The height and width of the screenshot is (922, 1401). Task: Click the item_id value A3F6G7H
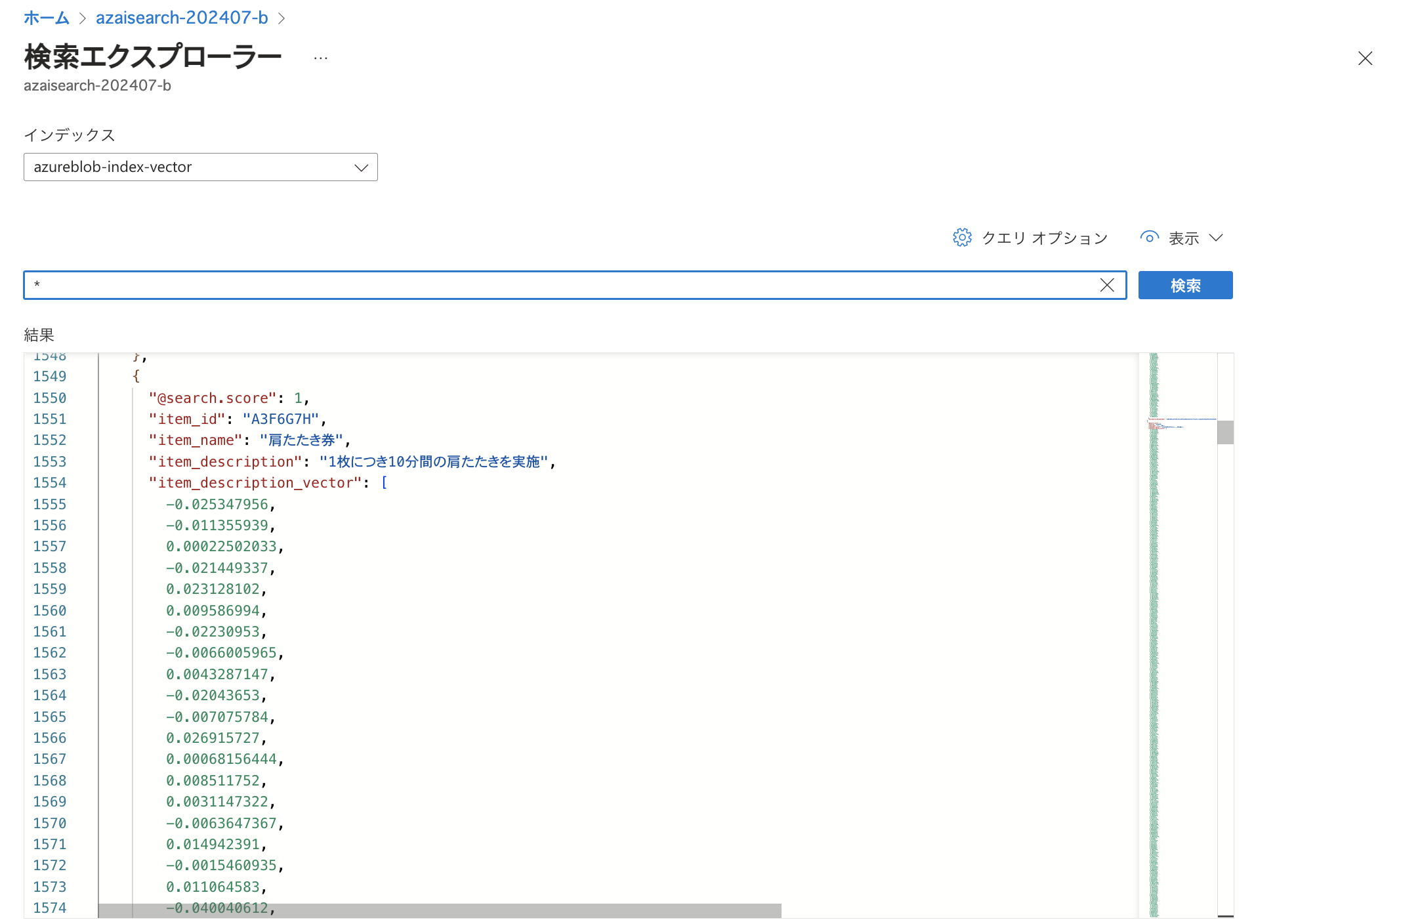pyautogui.click(x=281, y=419)
